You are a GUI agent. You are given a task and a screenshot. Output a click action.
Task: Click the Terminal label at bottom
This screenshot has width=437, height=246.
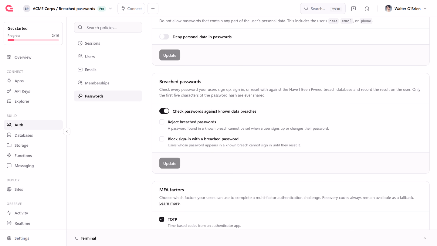pos(88,238)
